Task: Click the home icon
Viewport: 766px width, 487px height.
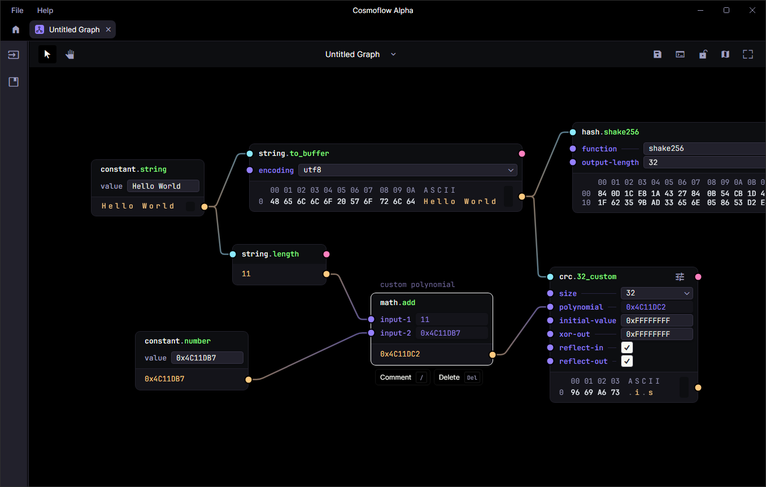Action: tap(16, 29)
